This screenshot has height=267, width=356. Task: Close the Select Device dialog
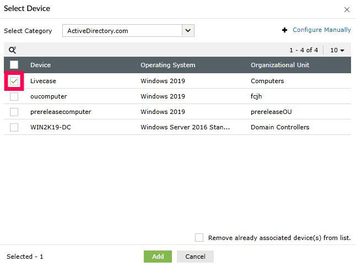pos(347,9)
